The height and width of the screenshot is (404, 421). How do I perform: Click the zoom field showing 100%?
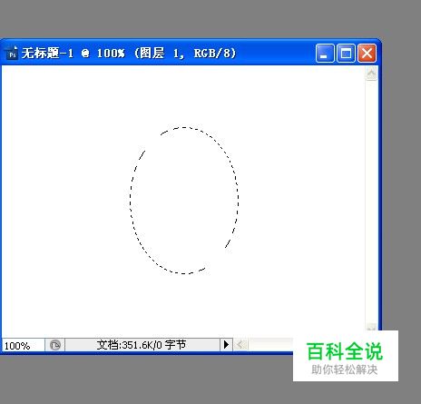click(x=24, y=345)
